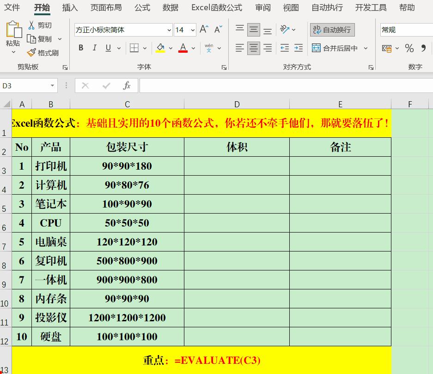Viewport: 433px width, 374px height.
Task: Click the Percent Style (%) icon
Action: coord(409,48)
